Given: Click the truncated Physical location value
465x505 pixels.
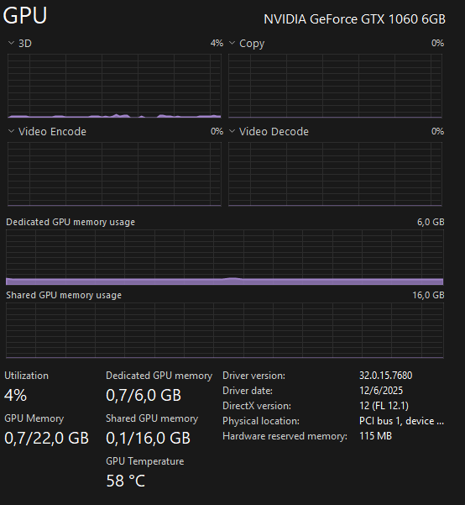Looking at the screenshot, I should point(401,421).
